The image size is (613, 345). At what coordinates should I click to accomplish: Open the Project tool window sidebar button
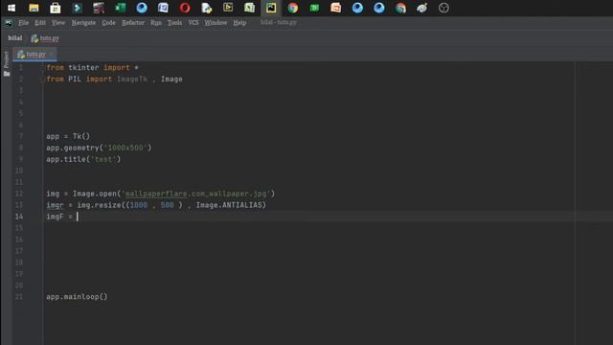(7, 64)
